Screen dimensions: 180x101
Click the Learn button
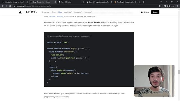click(155, 12)
